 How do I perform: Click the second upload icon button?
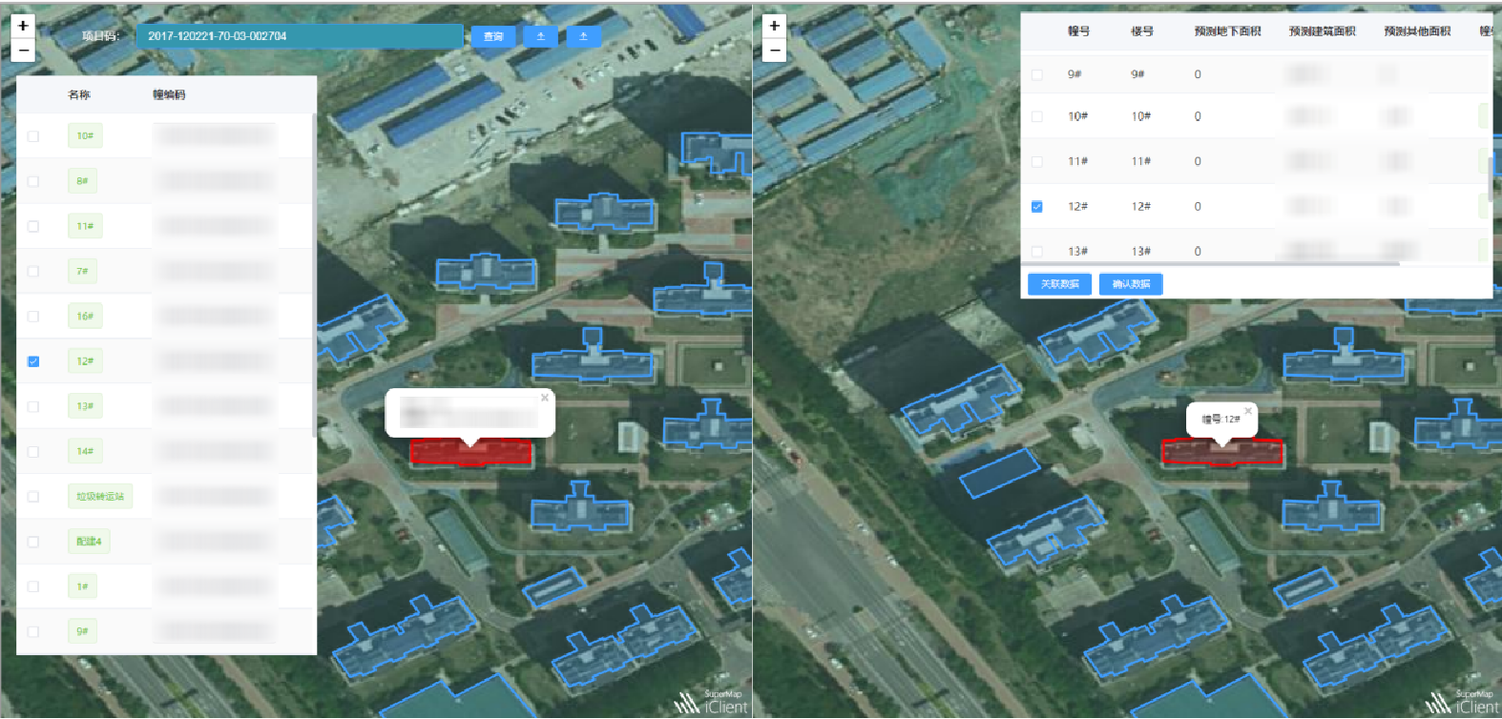point(584,36)
